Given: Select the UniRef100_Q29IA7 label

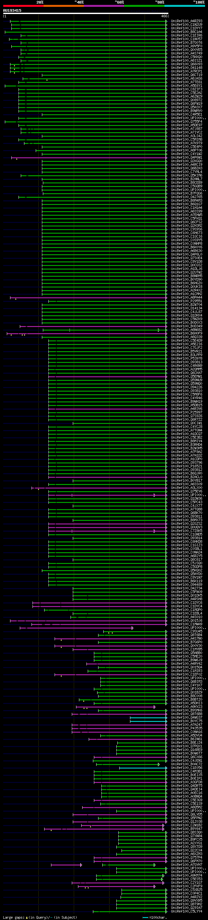Looking at the screenshot, I should pos(186,908).
